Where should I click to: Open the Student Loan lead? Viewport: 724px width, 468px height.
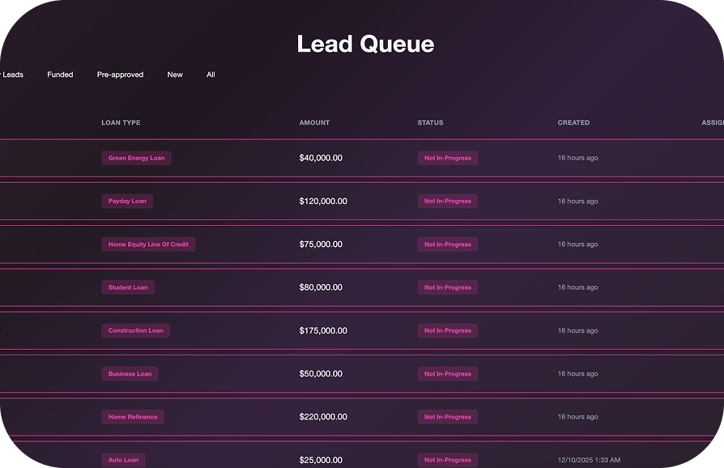[128, 287]
